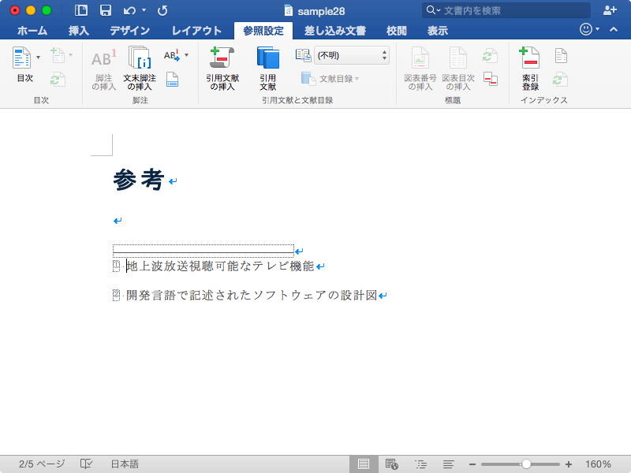Switch to the 校閲 tab
Viewport: 631px width, 473px height.
pos(397,31)
